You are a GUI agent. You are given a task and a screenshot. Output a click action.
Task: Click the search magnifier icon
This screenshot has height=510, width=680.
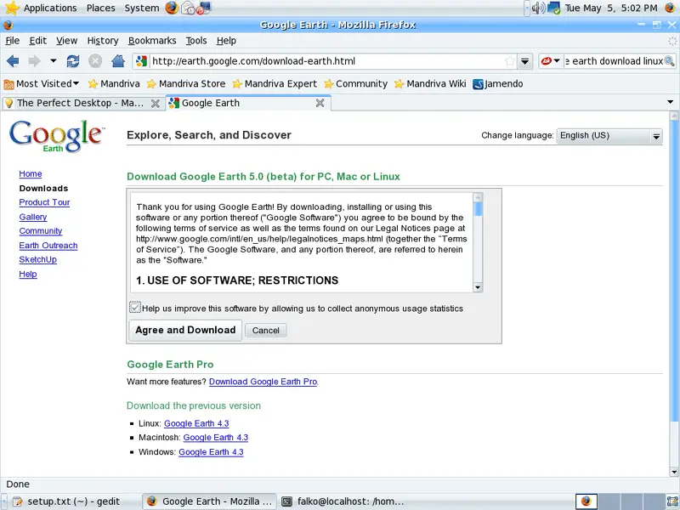(669, 61)
